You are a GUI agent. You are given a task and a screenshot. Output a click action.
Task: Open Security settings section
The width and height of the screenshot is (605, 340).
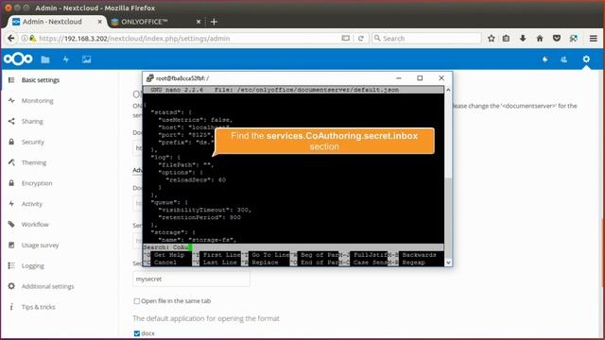click(33, 142)
